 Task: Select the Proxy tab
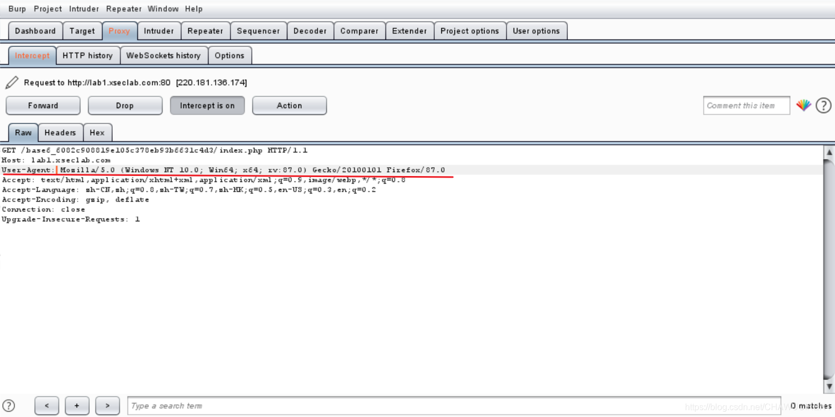pos(119,31)
